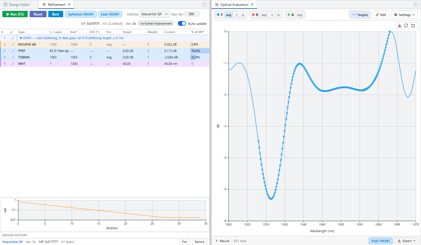Click the no further improvement status badge
This screenshot has width=421, height=245.
pyautogui.click(x=156, y=24)
